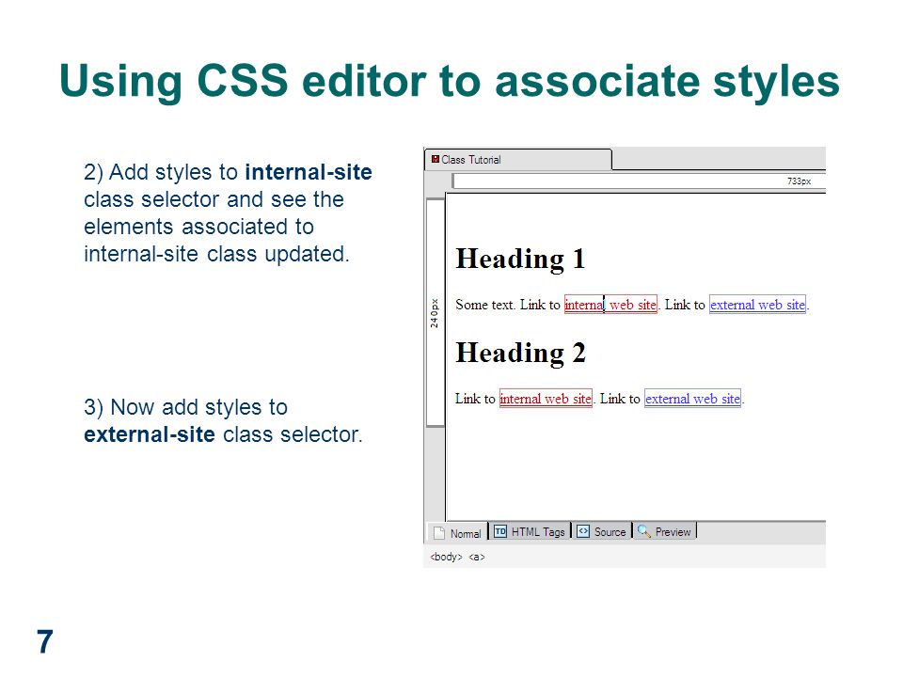Click the Normal tab page icon
The height and width of the screenshot is (677, 903).
click(x=439, y=533)
